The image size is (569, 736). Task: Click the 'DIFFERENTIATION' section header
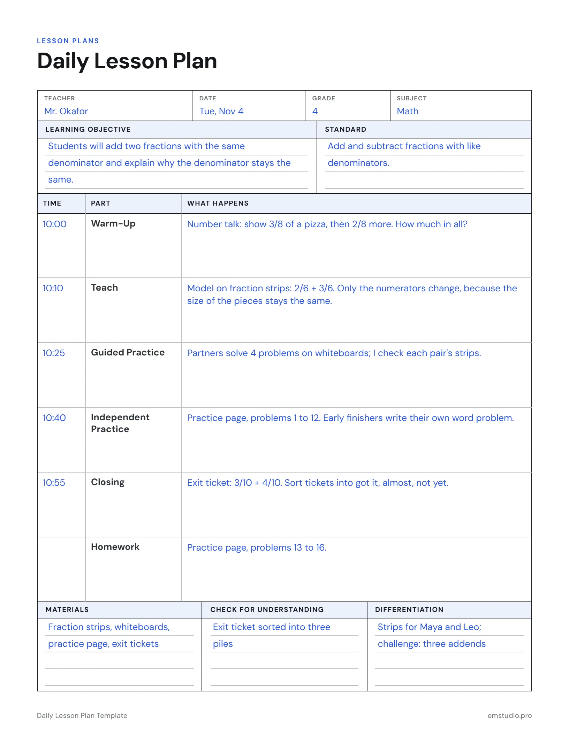click(409, 609)
